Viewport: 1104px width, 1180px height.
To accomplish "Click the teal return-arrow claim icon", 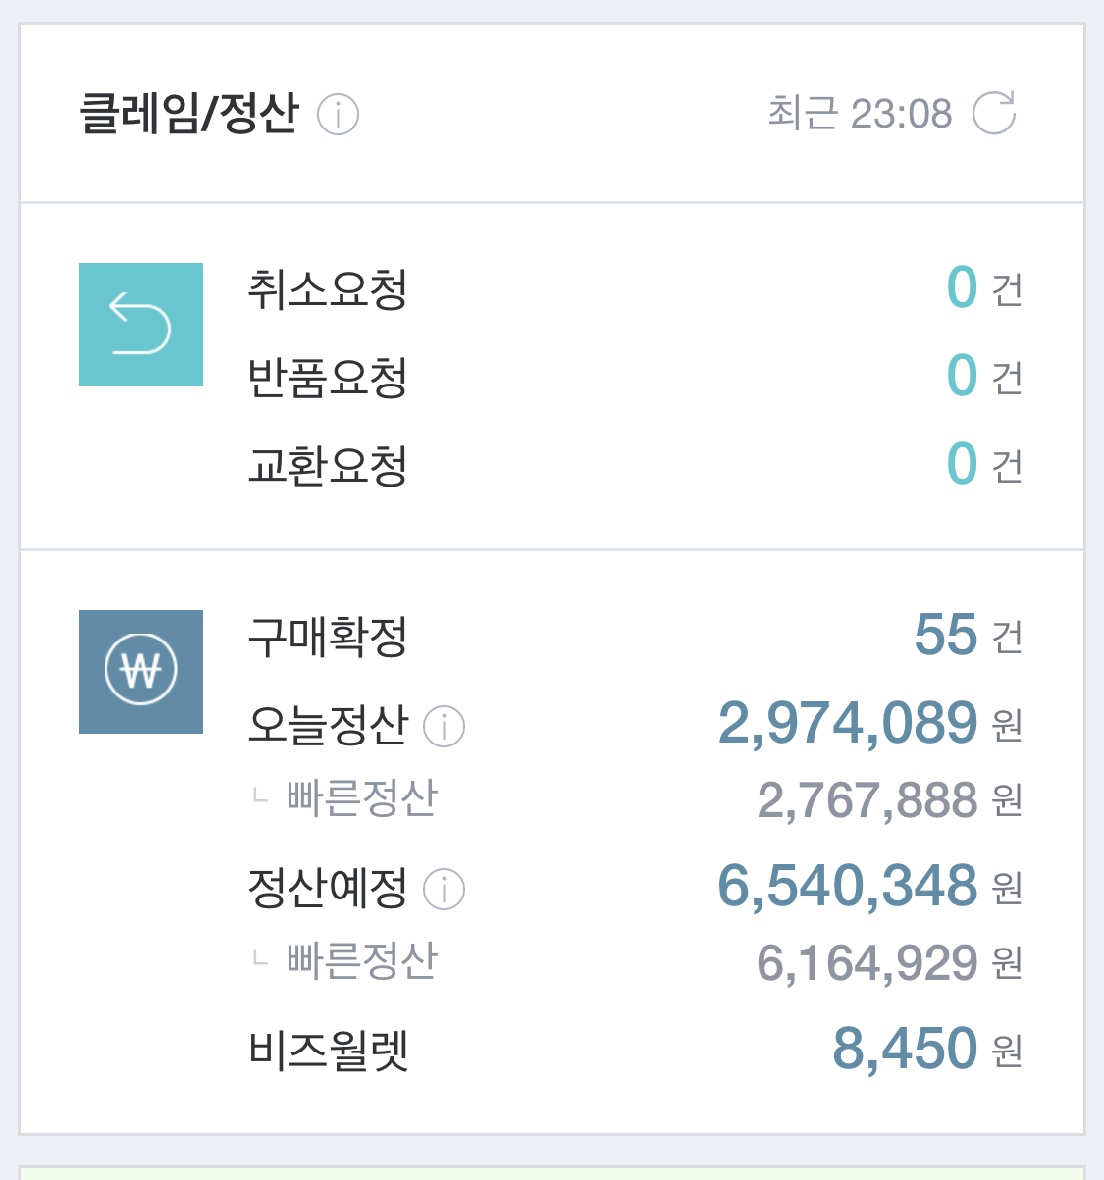I will coord(141,325).
